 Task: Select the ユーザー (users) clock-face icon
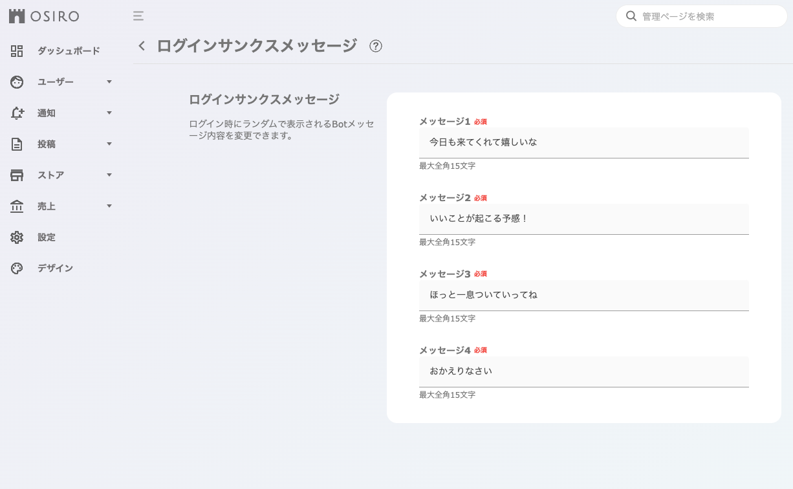[17, 81]
